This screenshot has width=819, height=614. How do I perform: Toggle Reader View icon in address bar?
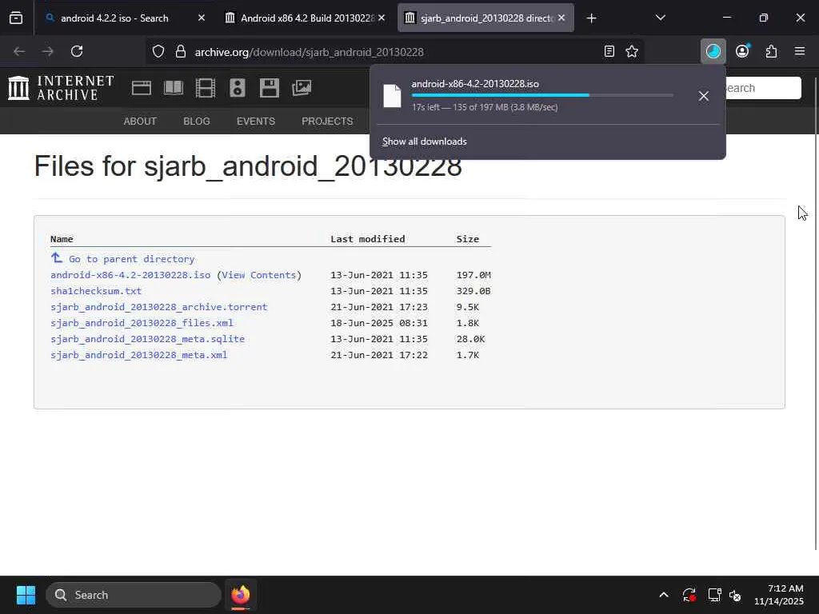(x=609, y=51)
